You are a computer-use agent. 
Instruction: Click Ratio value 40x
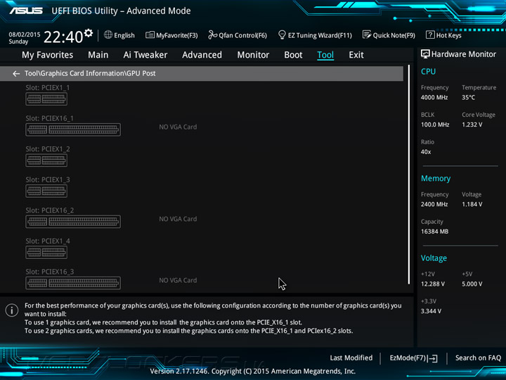[426, 152]
